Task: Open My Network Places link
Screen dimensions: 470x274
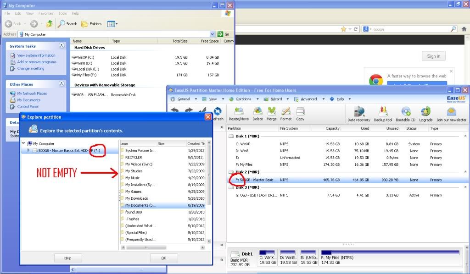Action: (32, 93)
